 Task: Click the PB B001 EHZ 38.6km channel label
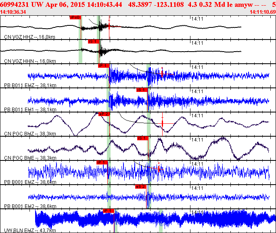(x=30, y=182)
